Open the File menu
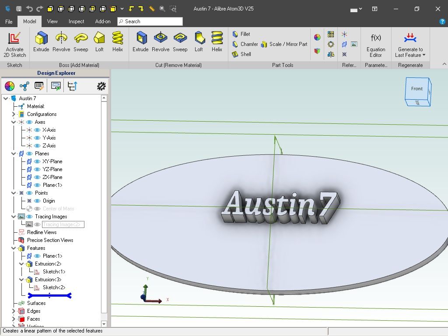Image resolution: width=448 pixels, height=336 pixels. click(x=9, y=21)
